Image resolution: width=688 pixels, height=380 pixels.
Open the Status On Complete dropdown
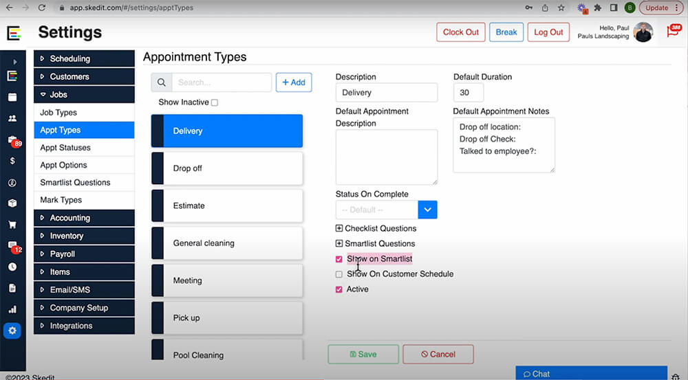click(427, 210)
